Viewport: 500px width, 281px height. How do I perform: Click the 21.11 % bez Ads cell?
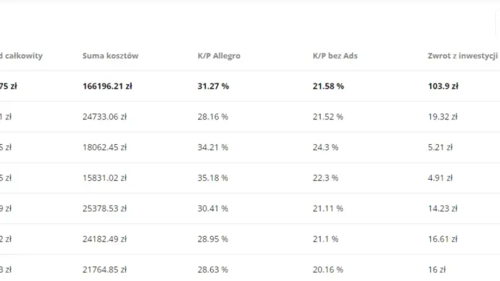click(x=328, y=209)
